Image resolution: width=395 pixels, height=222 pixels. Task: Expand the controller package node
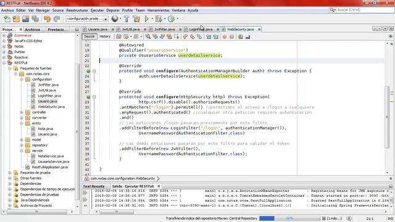click(x=22, y=112)
